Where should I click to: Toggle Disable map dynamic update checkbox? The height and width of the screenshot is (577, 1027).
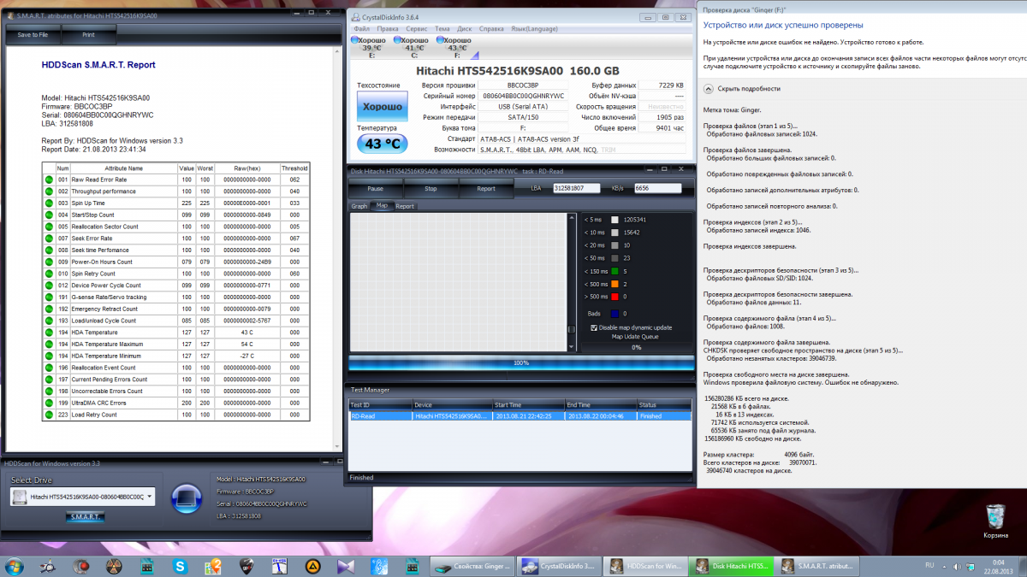tap(594, 327)
